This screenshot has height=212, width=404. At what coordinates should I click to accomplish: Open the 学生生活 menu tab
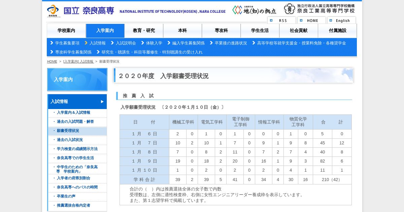click(x=260, y=31)
